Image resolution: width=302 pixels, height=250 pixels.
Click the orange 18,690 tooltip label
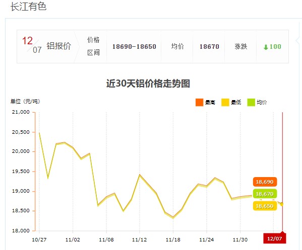[x=265, y=182]
